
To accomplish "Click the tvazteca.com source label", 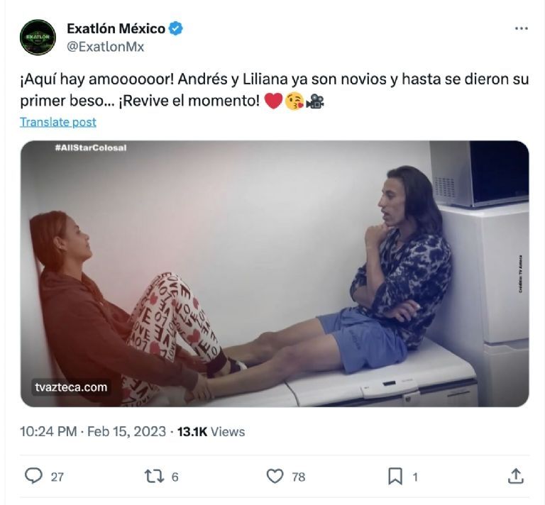I will click(x=70, y=387).
